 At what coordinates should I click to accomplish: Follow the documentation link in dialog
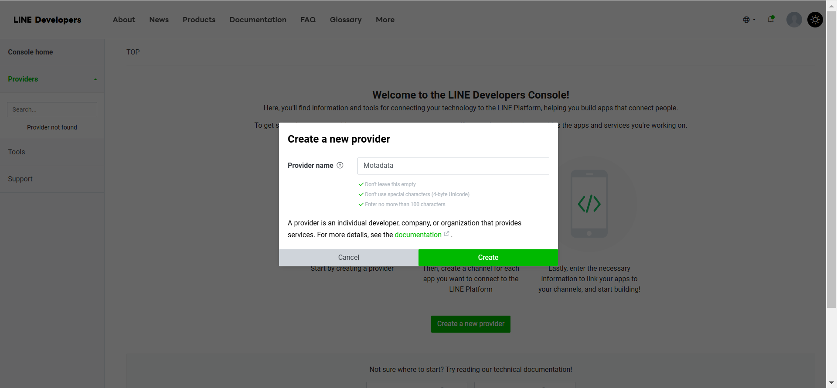pyautogui.click(x=418, y=235)
